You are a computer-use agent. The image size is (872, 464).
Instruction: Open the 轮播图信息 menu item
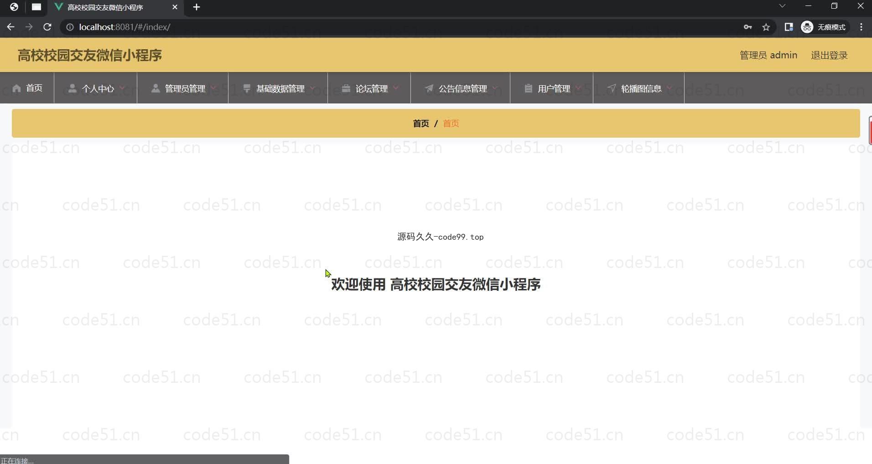tap(639, 88)
